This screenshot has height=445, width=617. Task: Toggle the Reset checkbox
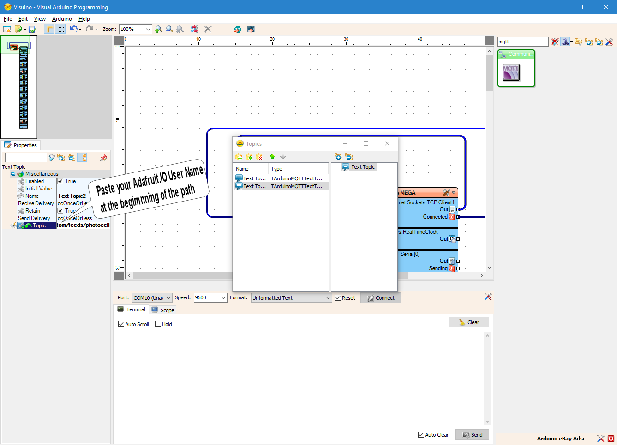pyautogui.click(x=338, y=298)
